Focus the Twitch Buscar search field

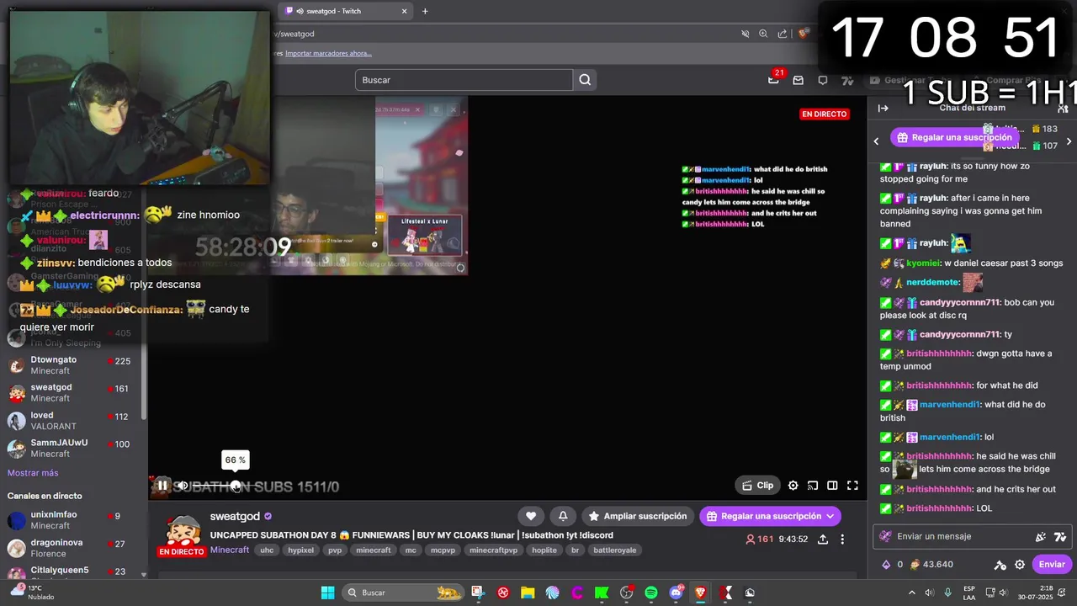464,80
